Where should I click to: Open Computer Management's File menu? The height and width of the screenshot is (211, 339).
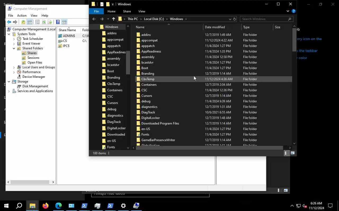pyautogui.click(x=11, y=16)
